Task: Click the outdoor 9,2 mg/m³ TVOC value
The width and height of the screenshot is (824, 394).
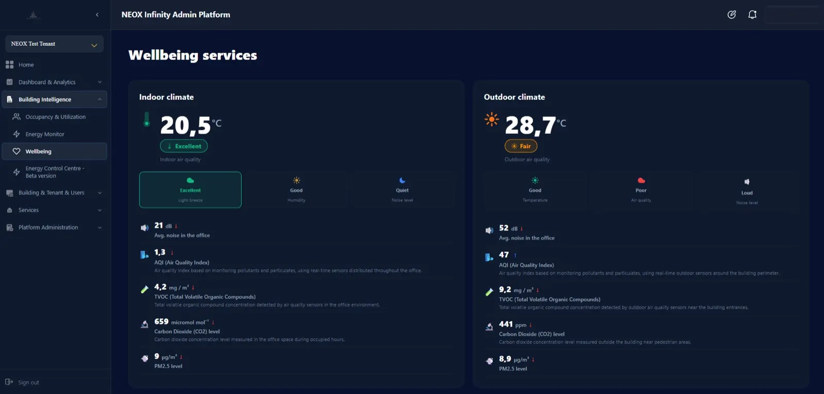Action: coord(516,290)
